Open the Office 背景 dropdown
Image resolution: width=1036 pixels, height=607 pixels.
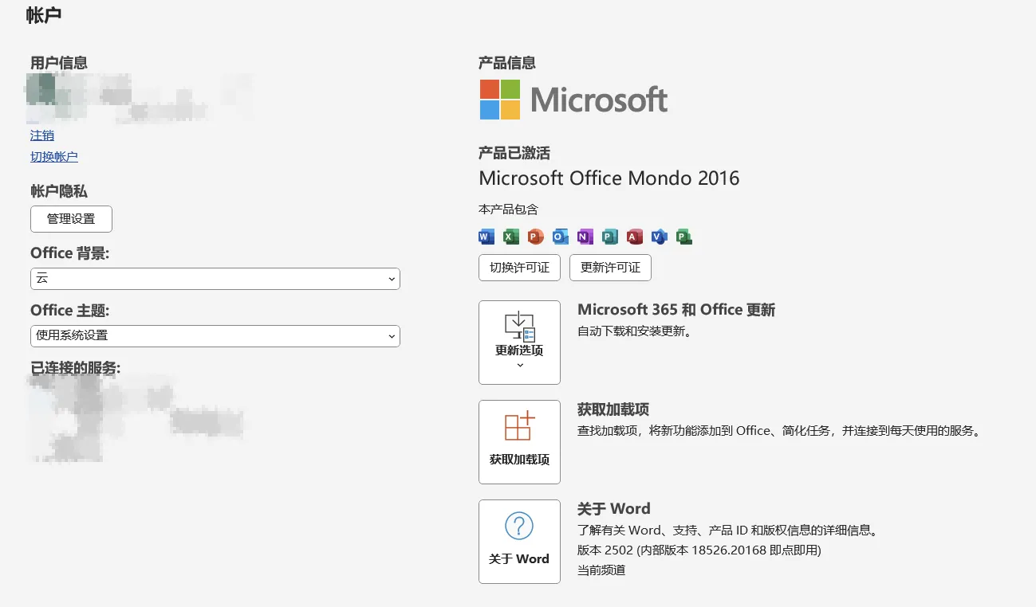pyautogui.click(x=215, y=279)
